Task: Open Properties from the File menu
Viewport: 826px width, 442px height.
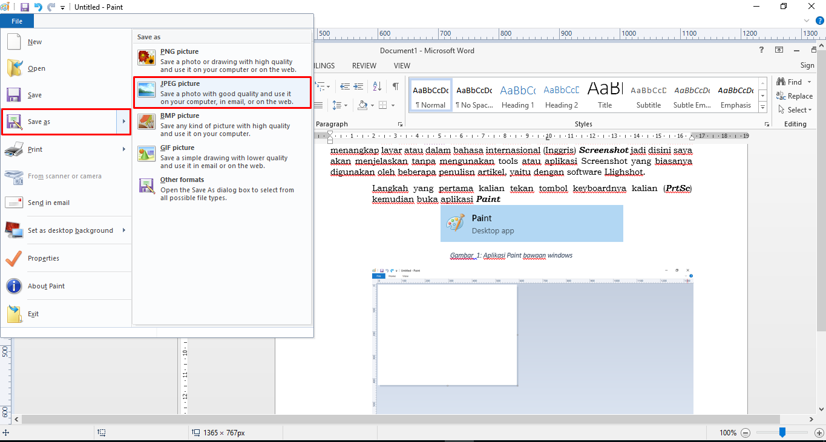Action: click(x=66, y=258)
